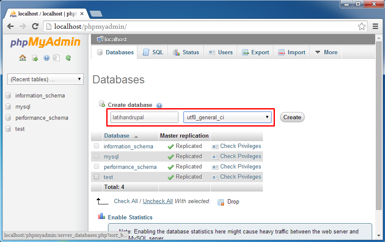The image size is (385, 242).
Task: Click the SQL documentation pages icon
Action: click(56, 58)
